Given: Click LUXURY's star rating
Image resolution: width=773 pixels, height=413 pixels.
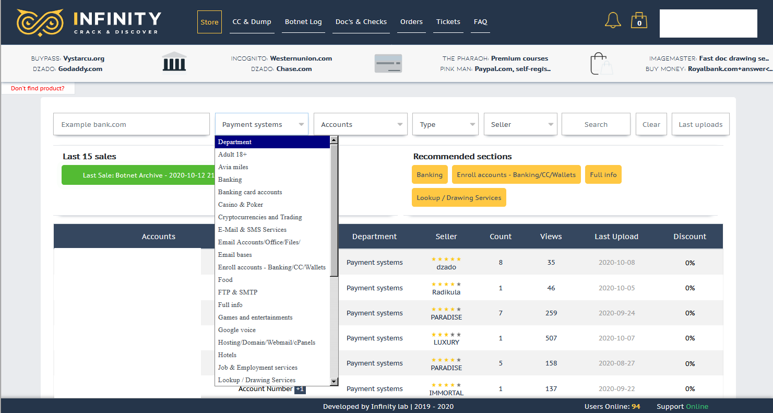Looking at the screenshot, I should pyautogui.click(x=446, y=335).
